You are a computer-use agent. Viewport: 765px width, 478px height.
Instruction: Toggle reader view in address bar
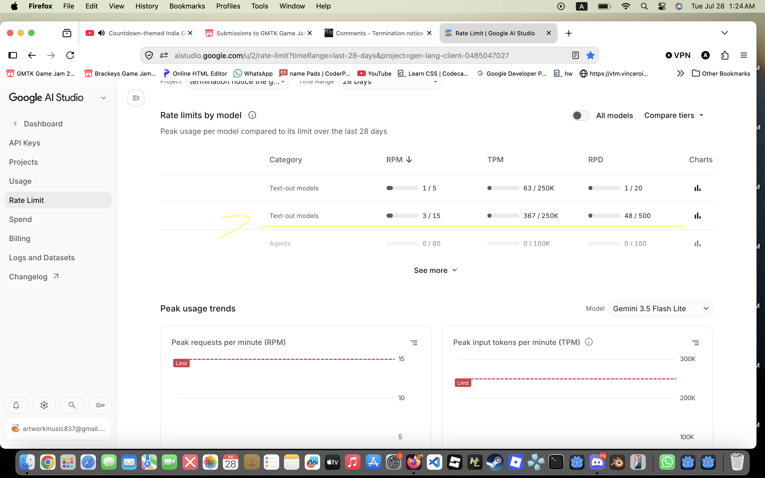[575, 55]
